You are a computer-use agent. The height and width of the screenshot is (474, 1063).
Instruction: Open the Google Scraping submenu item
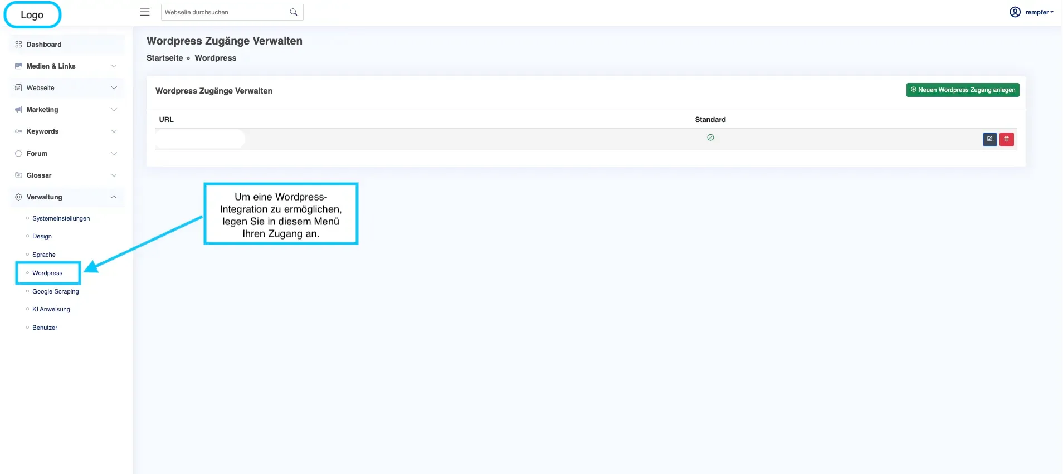56,291
